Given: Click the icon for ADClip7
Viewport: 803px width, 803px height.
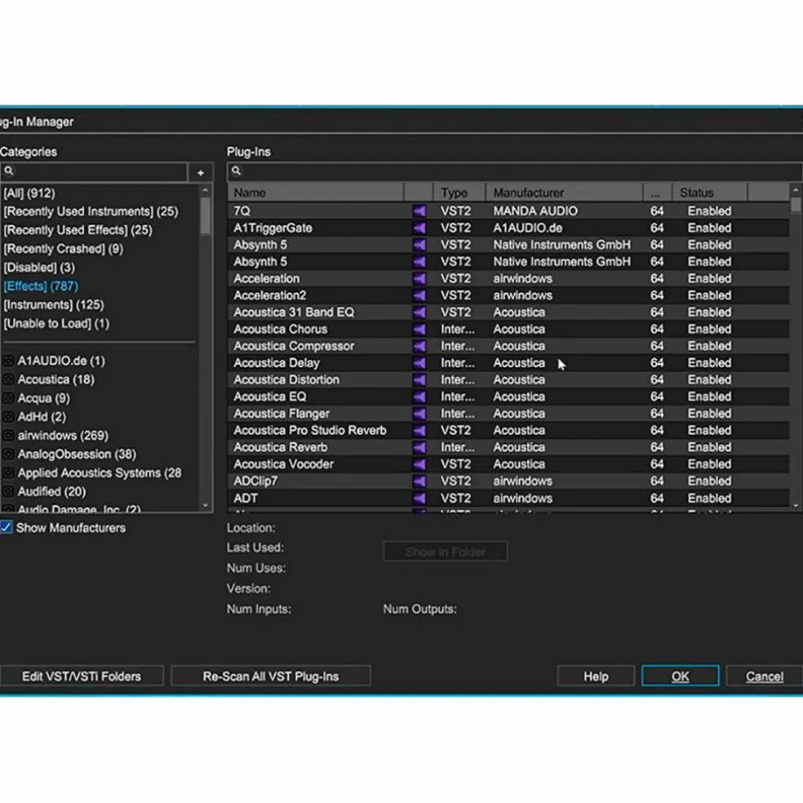Looking at the screenshot, I should pyautogui.click(x=419, y=481).
